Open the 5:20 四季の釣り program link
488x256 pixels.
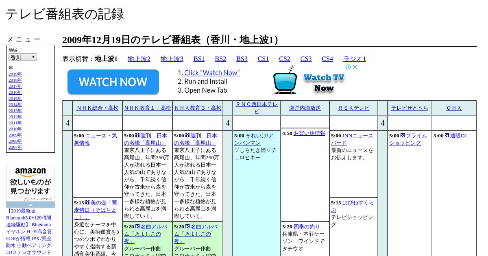(307, 227)
